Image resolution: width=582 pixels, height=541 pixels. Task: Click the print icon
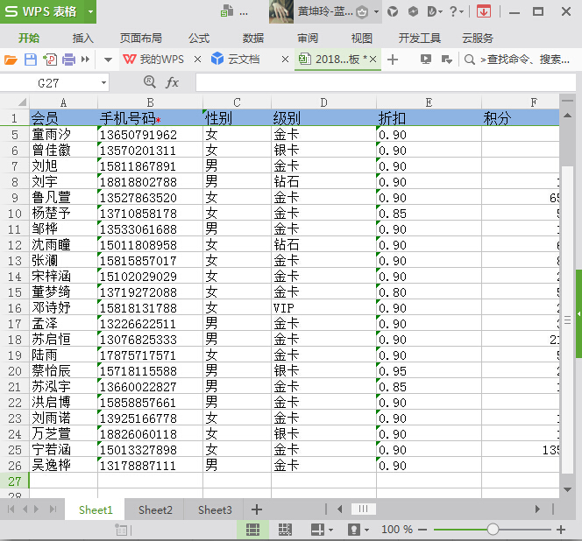coord(69,60)
